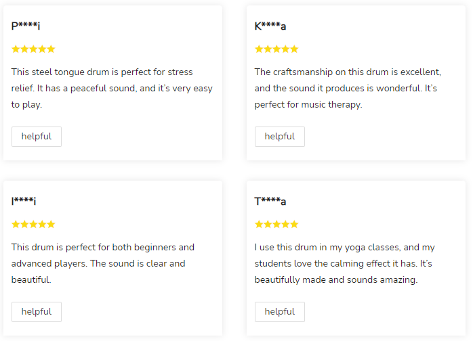Click reviewer name K****a

(270, 26)
